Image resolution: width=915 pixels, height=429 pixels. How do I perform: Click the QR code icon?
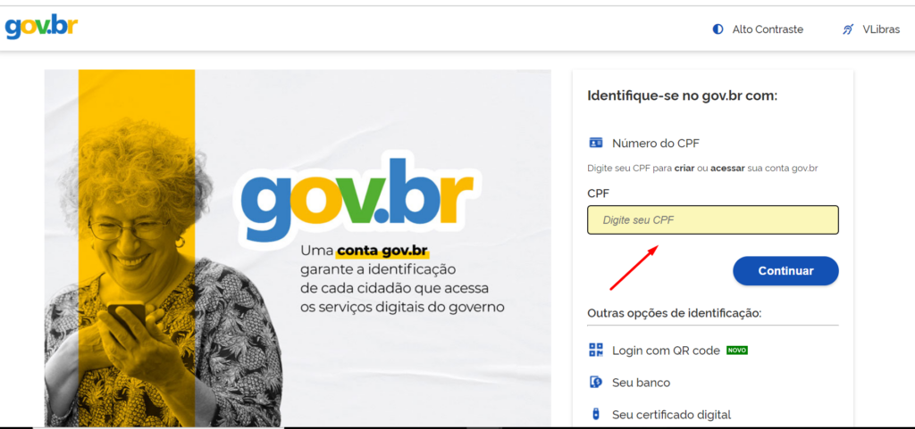tap(596, 351)
